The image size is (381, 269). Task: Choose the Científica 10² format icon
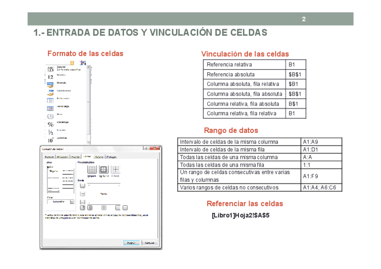coord(50,140)
